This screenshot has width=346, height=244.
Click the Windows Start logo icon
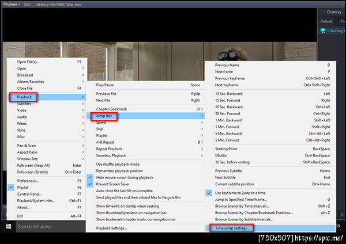point(9,226)
